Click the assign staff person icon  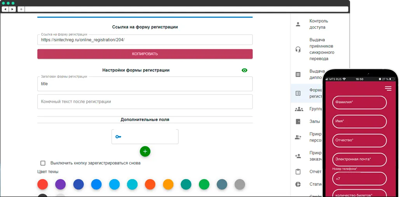(x=298, y=137)
